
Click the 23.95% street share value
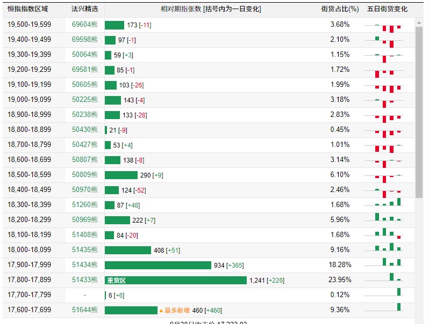point(339,280)
